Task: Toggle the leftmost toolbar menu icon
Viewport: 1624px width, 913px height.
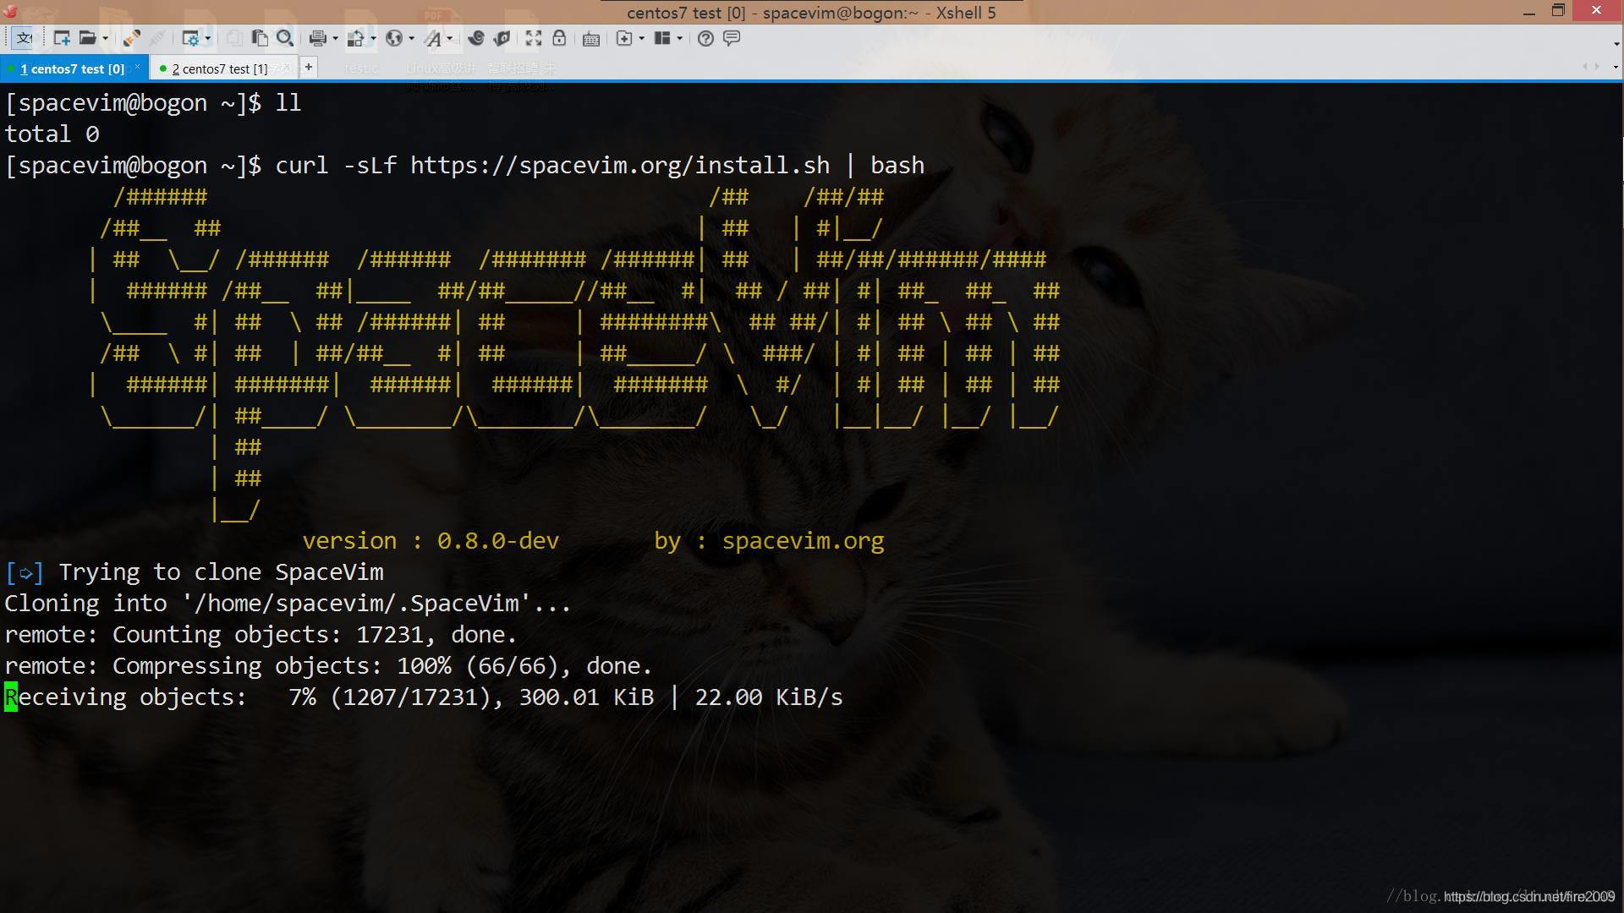Action: [24, 38]
